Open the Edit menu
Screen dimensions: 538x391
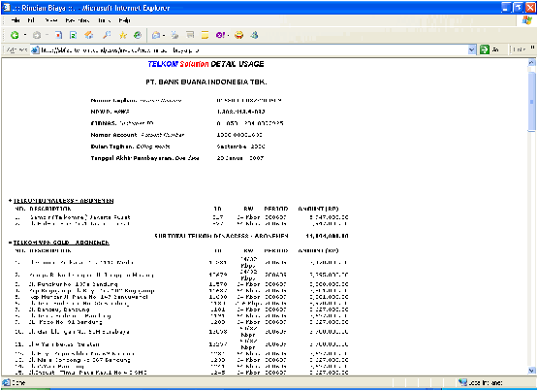pyautogui.click(x=31, y=20)
